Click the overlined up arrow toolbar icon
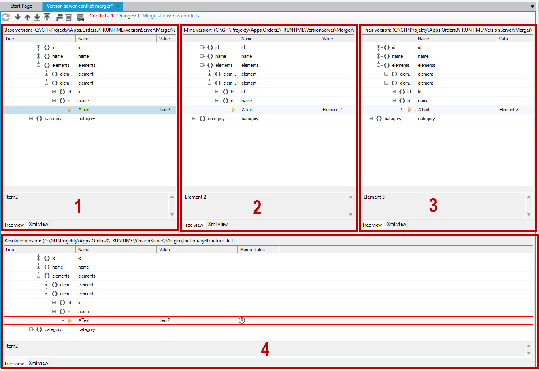Image resolution: width=539 pixels, height=371 pixels. (x=47, y=17)
